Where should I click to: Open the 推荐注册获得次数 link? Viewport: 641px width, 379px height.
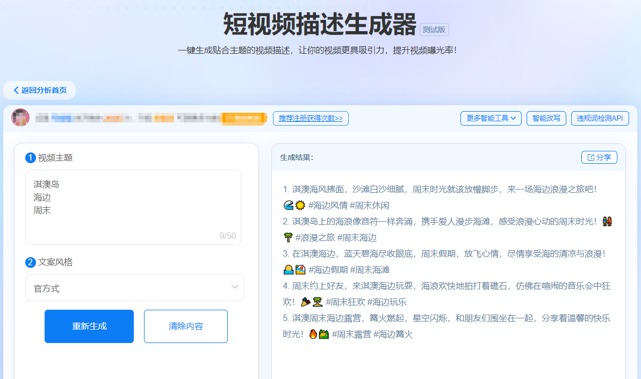pyautogui.click(x=311, y=119)
